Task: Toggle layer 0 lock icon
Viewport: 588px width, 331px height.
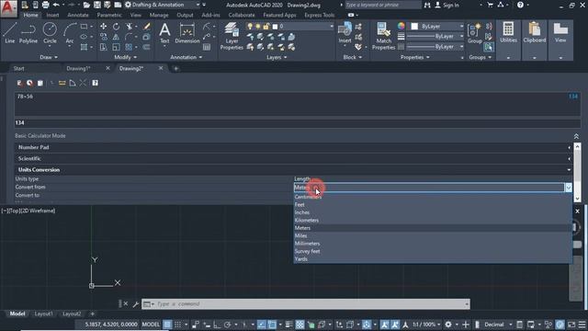Action: point(266,27)
